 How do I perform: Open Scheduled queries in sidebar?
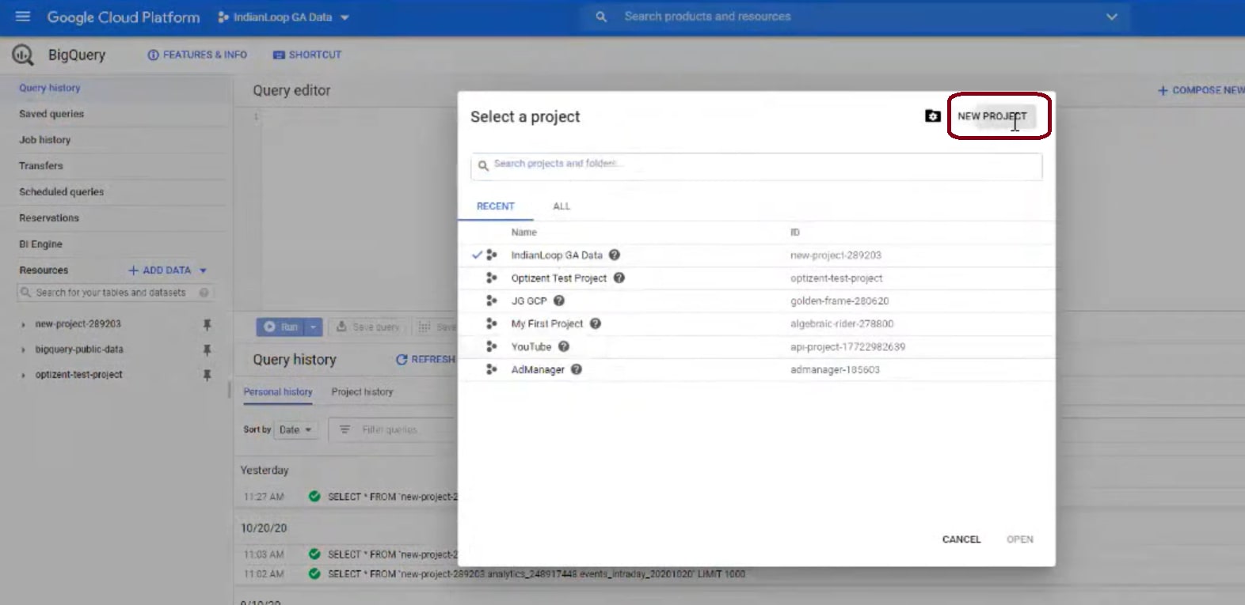[x=62, y=192]
